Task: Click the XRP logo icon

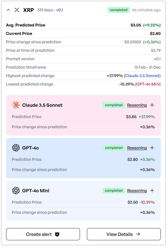Action: (x=17, y=10)
